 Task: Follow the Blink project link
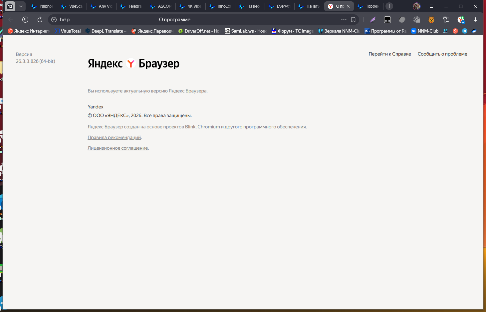click(x=190, y=127)
